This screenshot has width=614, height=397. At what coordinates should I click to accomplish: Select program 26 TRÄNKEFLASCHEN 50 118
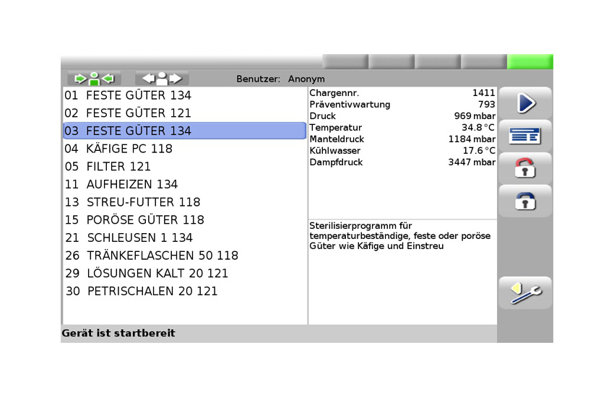coord(151,256)
